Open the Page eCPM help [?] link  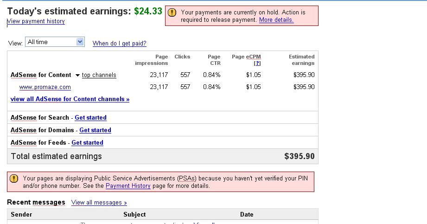257,64
